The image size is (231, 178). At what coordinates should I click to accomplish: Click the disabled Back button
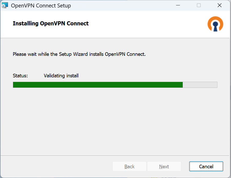129,166
